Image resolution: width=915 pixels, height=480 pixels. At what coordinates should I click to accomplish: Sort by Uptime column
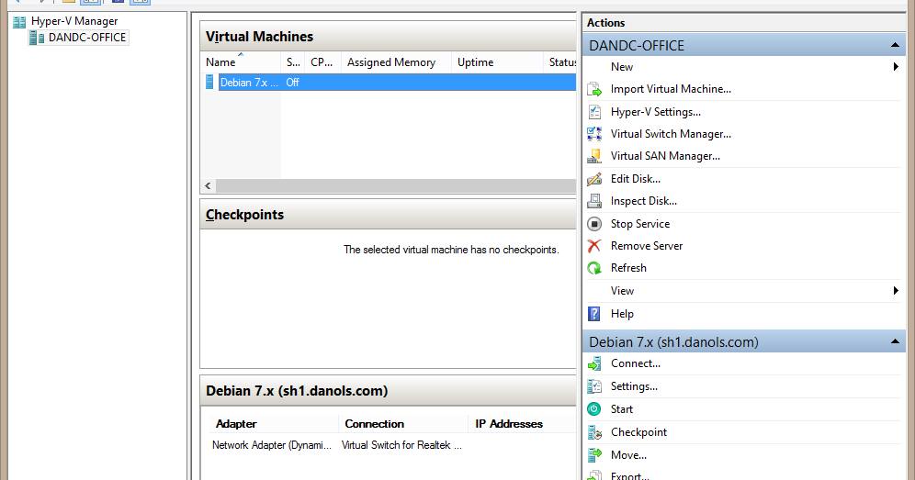(x=497, y=62)
